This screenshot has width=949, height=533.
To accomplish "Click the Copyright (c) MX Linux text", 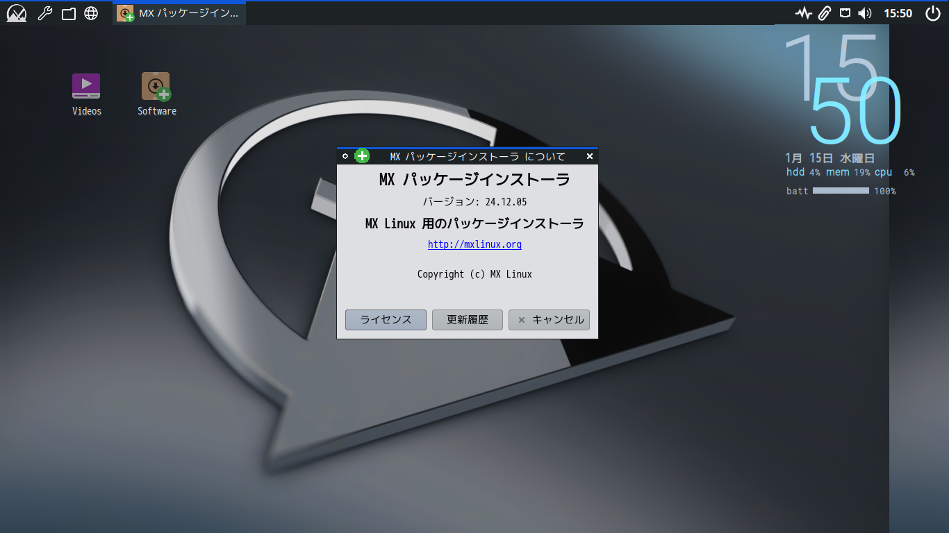I will coord(474,274).
